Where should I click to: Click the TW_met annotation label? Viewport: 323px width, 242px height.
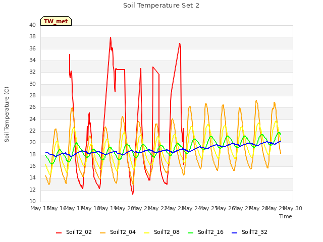pos(56,21)
